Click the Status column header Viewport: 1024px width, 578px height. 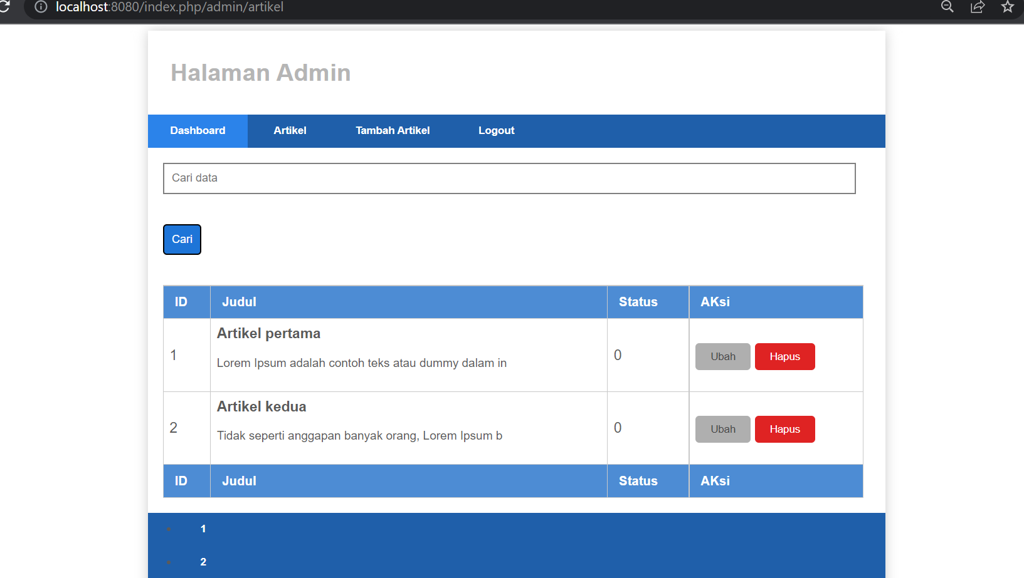click(638, 302)
